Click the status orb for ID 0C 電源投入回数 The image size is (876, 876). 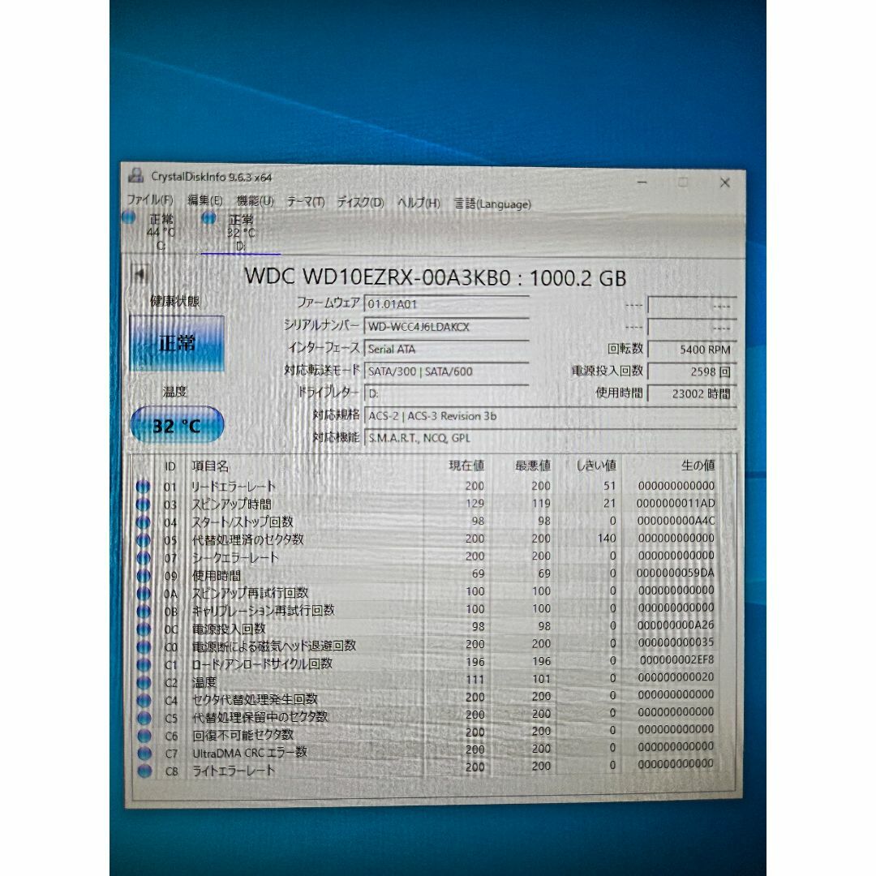(144, 629)
